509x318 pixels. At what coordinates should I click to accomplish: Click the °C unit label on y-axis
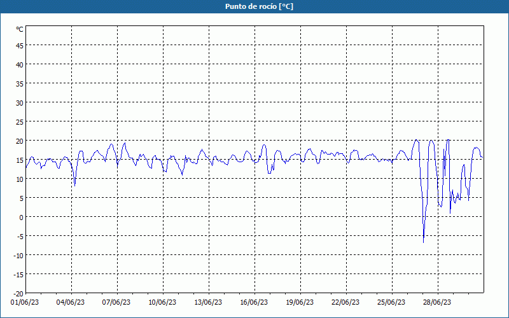coord(20,29)
